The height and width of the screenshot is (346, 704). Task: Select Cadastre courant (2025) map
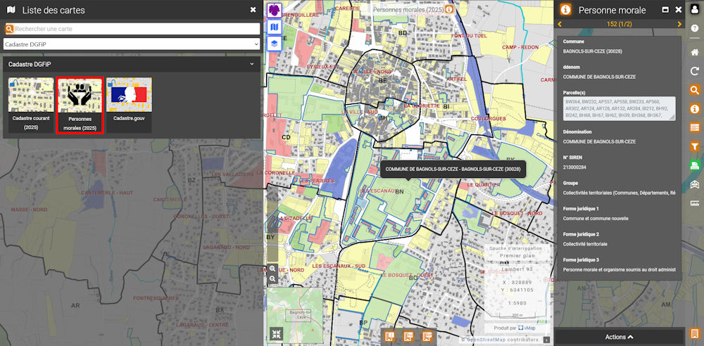tap(31, 105)
